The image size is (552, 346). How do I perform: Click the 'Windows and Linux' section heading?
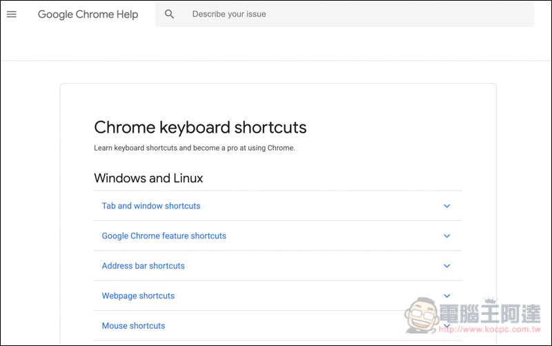tap(148, 178)
